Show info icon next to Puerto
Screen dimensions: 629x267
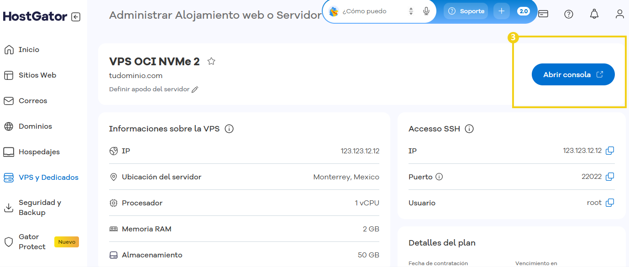coord(439,177)
